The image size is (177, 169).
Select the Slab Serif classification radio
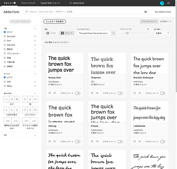[5, 45]
